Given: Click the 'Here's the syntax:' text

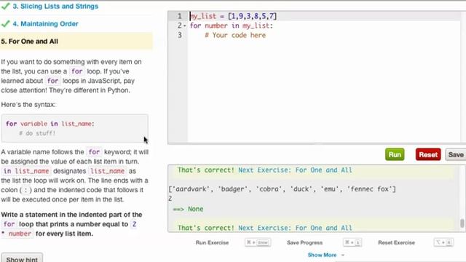Looking at the screenshot, I should click(28, 105).
